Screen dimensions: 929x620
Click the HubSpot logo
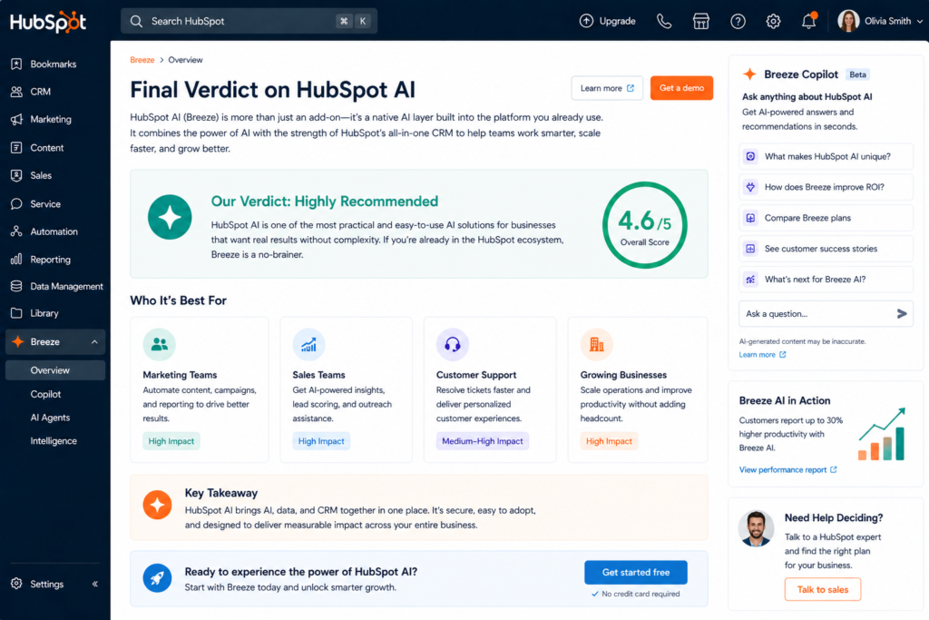[48, 22]
